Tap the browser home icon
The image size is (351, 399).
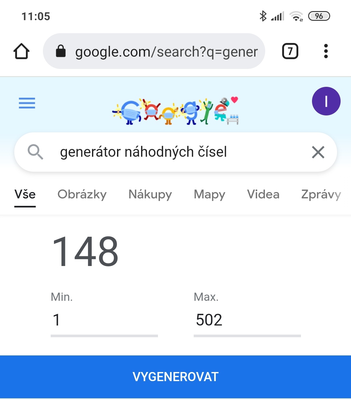coord(21,51)
